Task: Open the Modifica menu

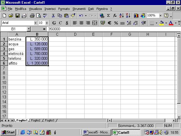Action: (21, 9)
